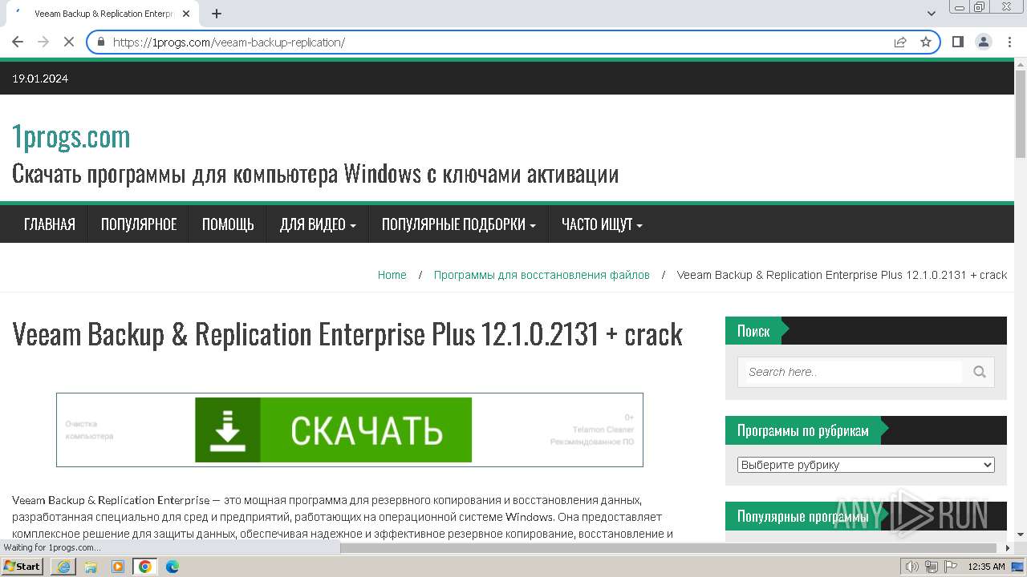Click the page scrollbar up arrow
Screen dimensions: 1027x577
[1021, 63]
